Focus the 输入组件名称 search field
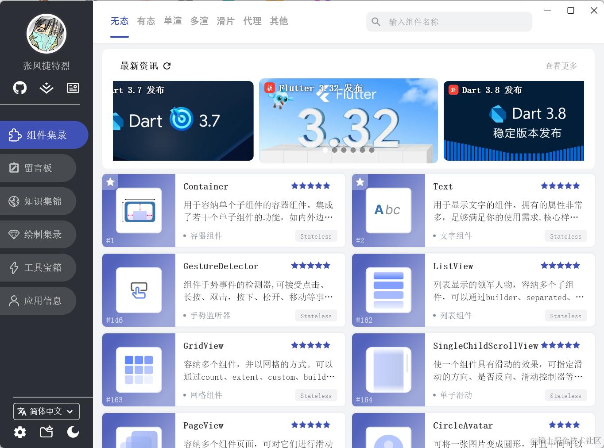Screen dimensions: 604x448 pyautogui.click(x=449, y=22)
